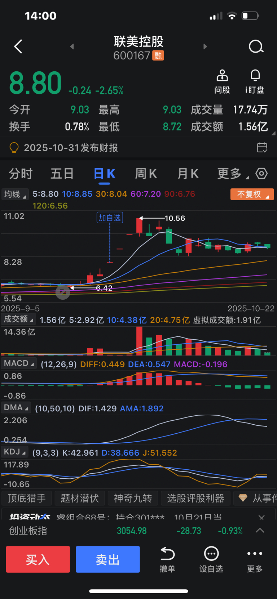Image resolution: width=277 pixels, height=599 pixels.
Task: Open the KDJ indicator dropdown
Action: click(x=14, y=452)
